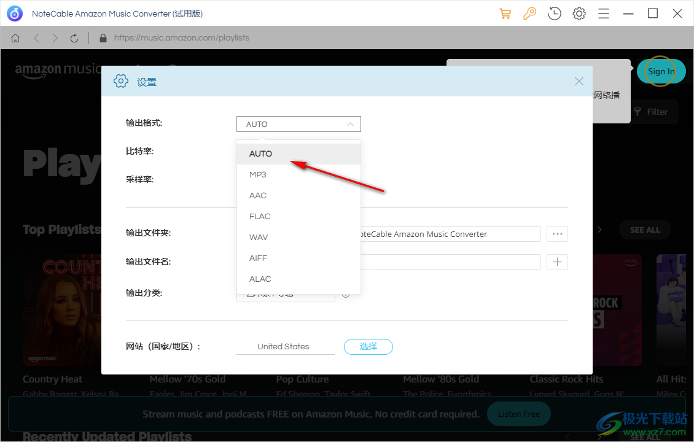This screenshot has height=442, width=694.
Task: Choose FLAC from format list
Action: (298, 216)
